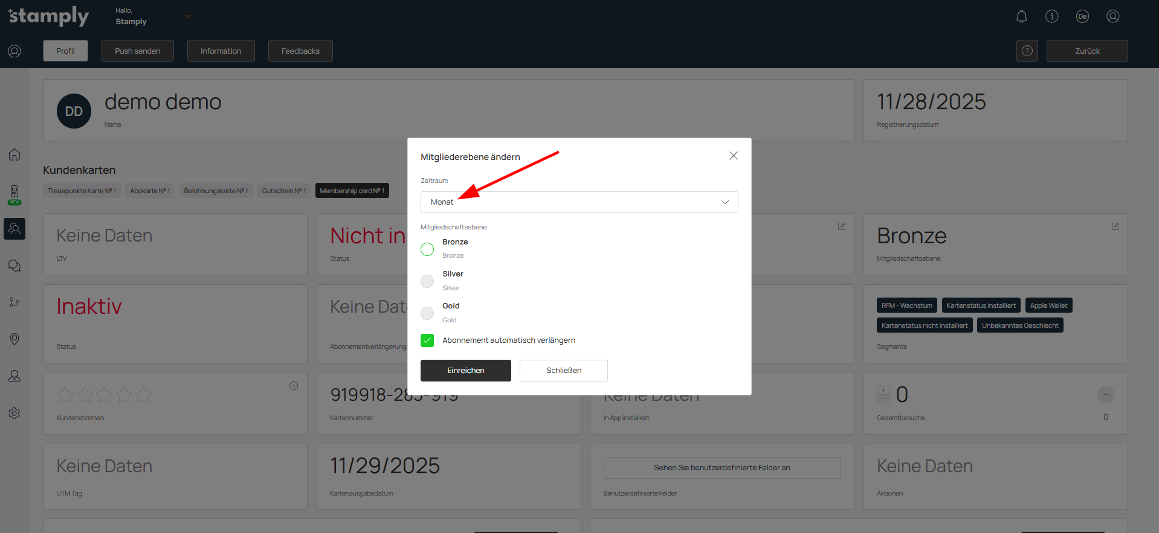Choose the Gold membership radio option

(427, 313)
